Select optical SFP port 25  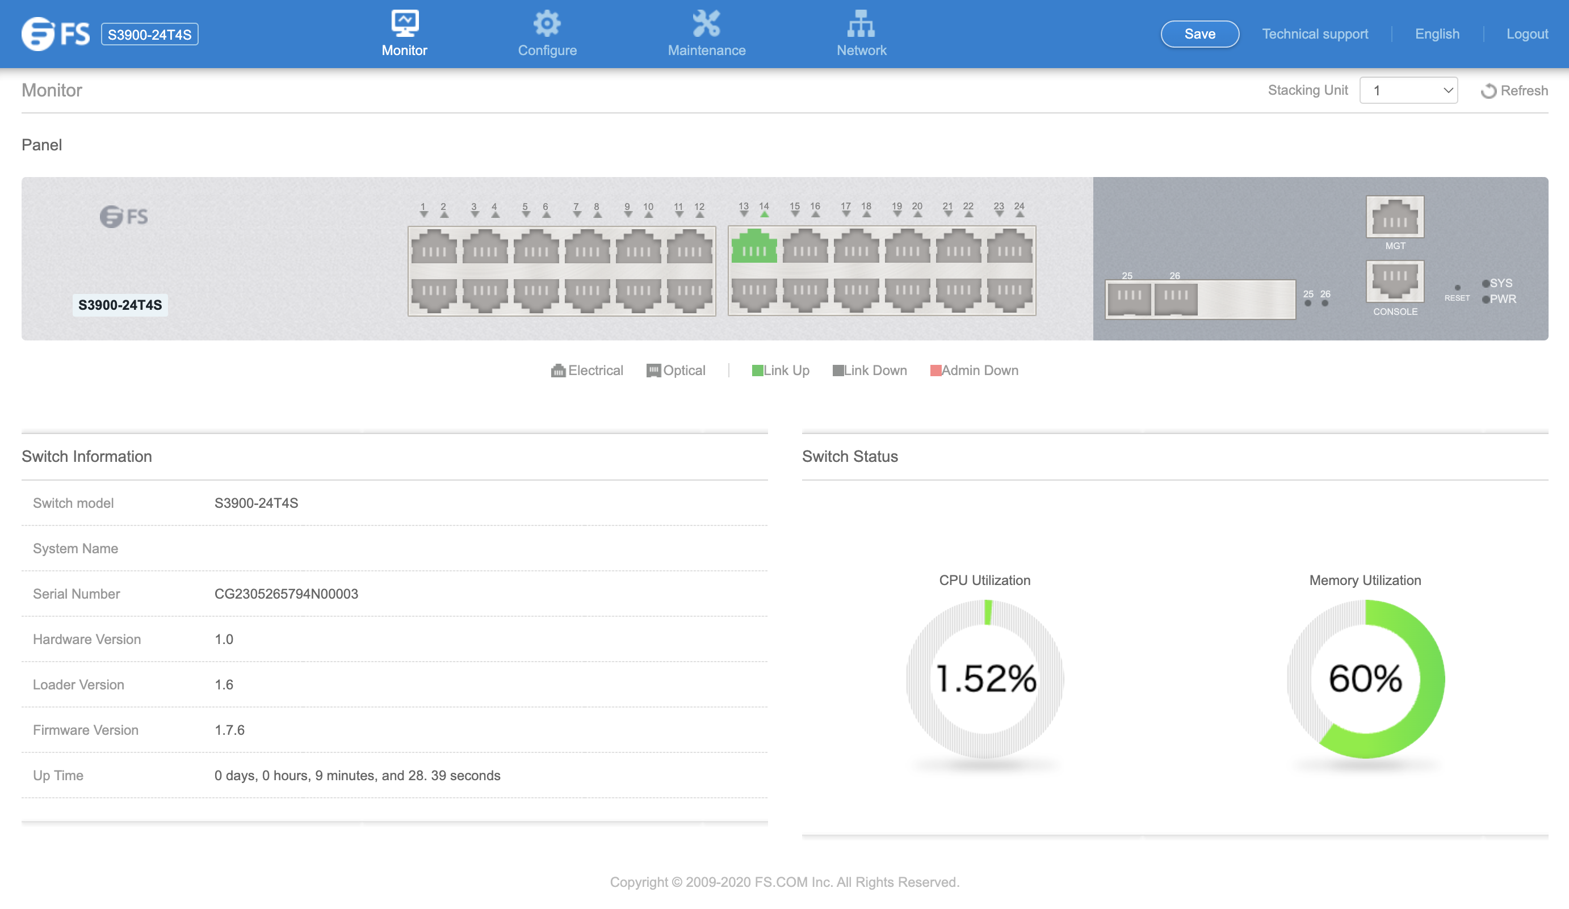click(1129, 299)
